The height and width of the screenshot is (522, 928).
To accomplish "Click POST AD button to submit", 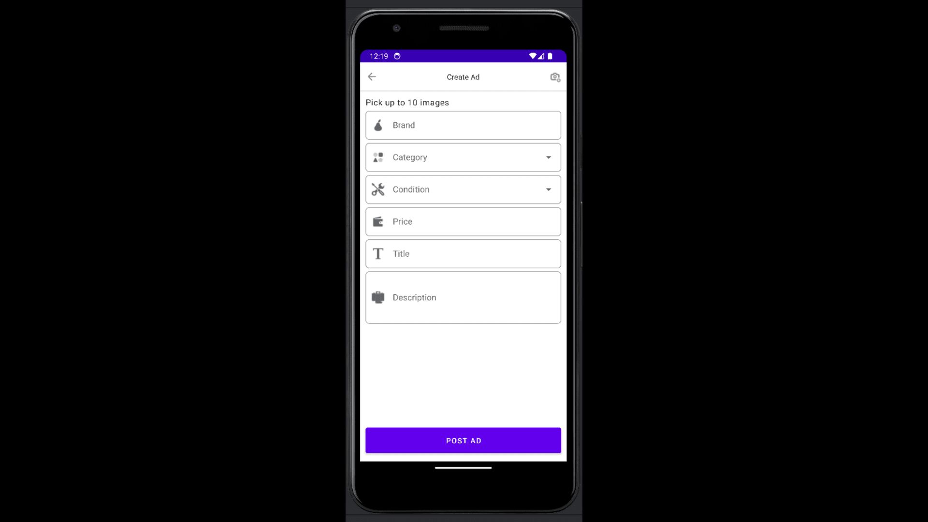I will tap(464, 440).
